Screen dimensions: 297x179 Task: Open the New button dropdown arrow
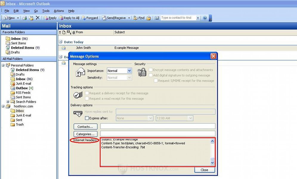coord(18,18)
